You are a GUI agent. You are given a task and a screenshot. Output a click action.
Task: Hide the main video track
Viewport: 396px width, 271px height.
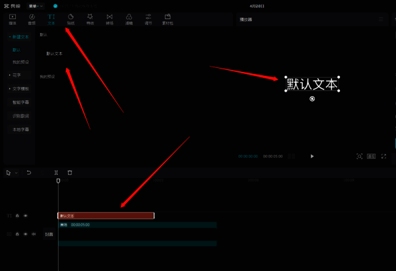coord(26,234)
